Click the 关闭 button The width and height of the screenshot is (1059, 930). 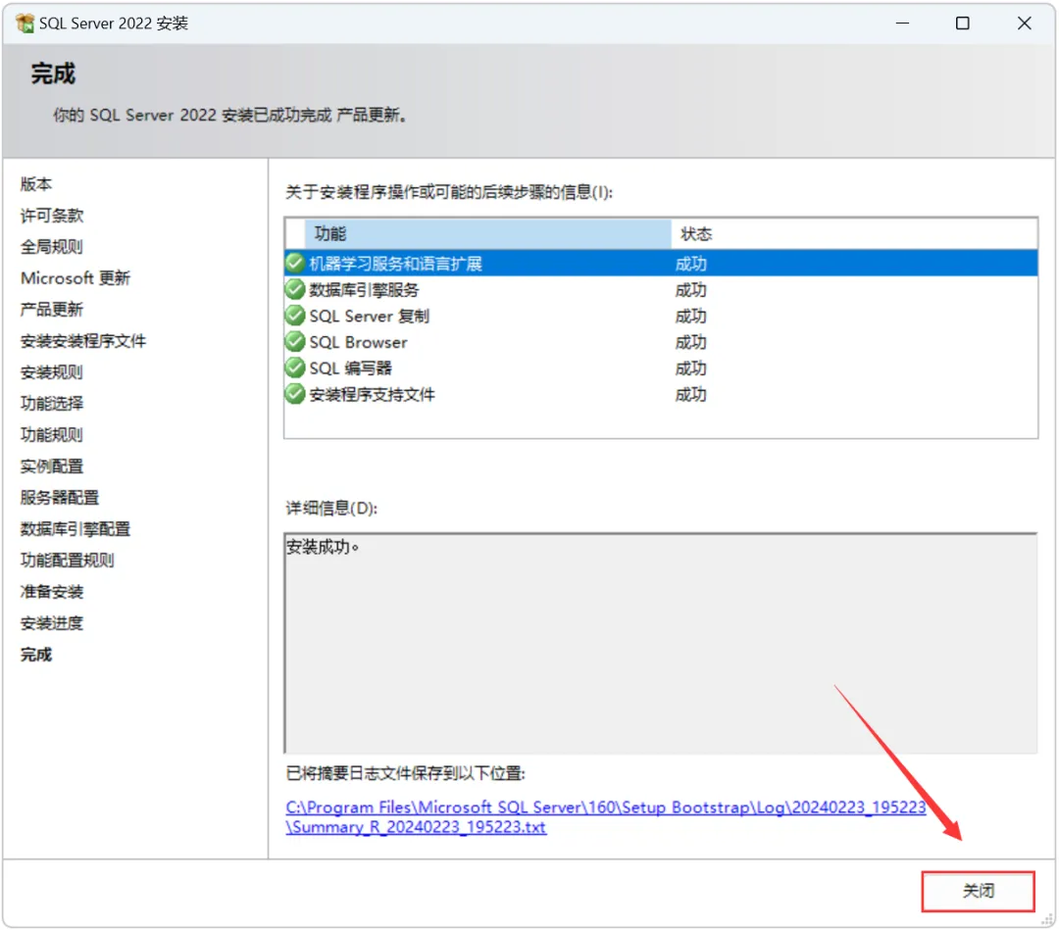978,891
